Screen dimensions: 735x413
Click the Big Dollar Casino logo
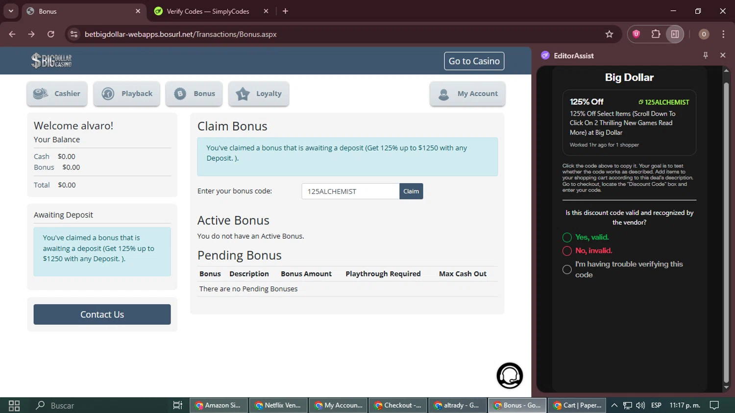coord(51,61)
